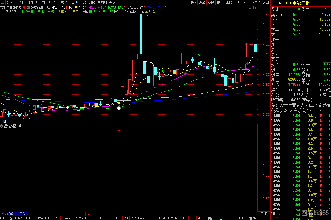
Task: Select the MACD indicator
Action: point(22,218)
